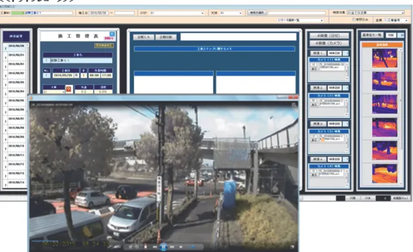This screenshot has height=252, width=413.
Task: Click the large white memo field beside 日報印刷
Action: [x=238, y=37]
